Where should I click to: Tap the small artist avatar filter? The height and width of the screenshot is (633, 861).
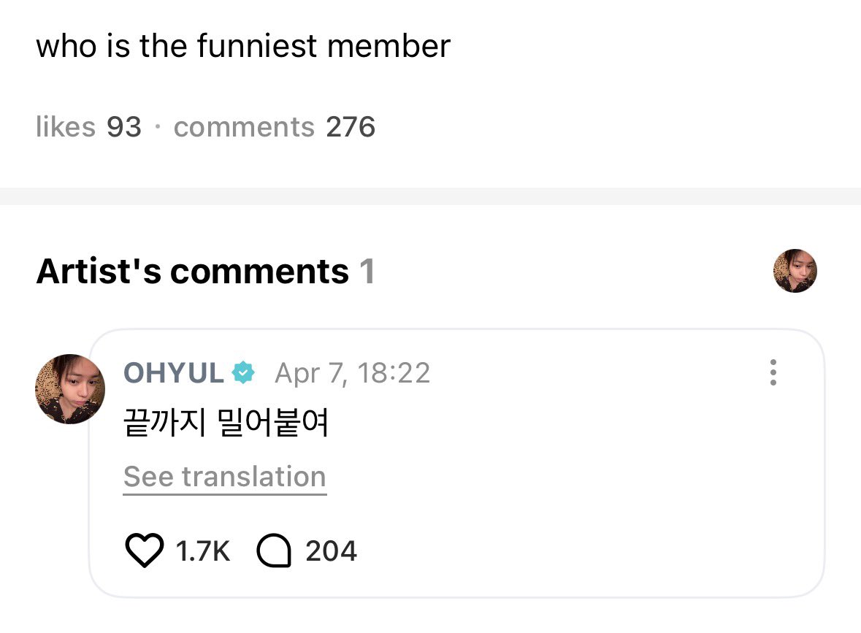pos(795,271)
